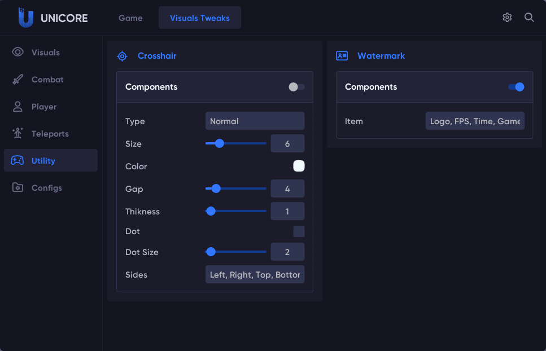Open the crosshair Type dropdown
This screenshot has width=546, height=351.
pos(255,121)
